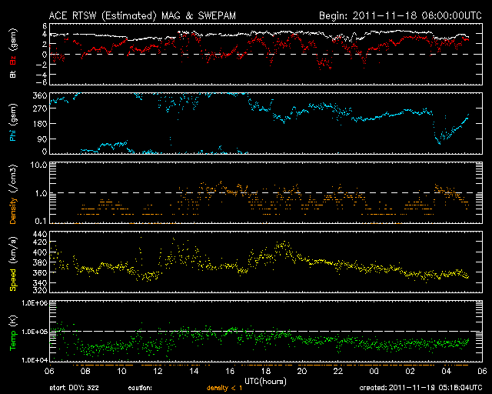The width and height of the screenshot is (492, 394).
Task: Click the '1.0E+06' tick on Temp axis
Action: [x=35, y=303]
